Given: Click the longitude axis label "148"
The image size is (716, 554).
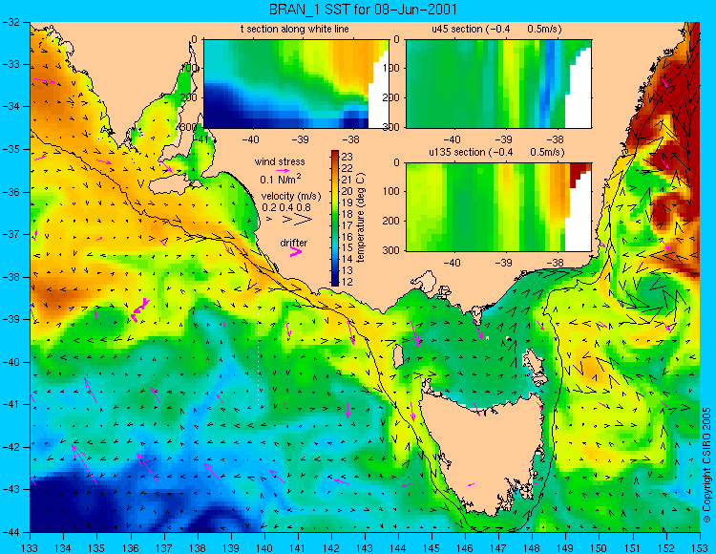Looking at the screenshot, I should coord(532,548).
